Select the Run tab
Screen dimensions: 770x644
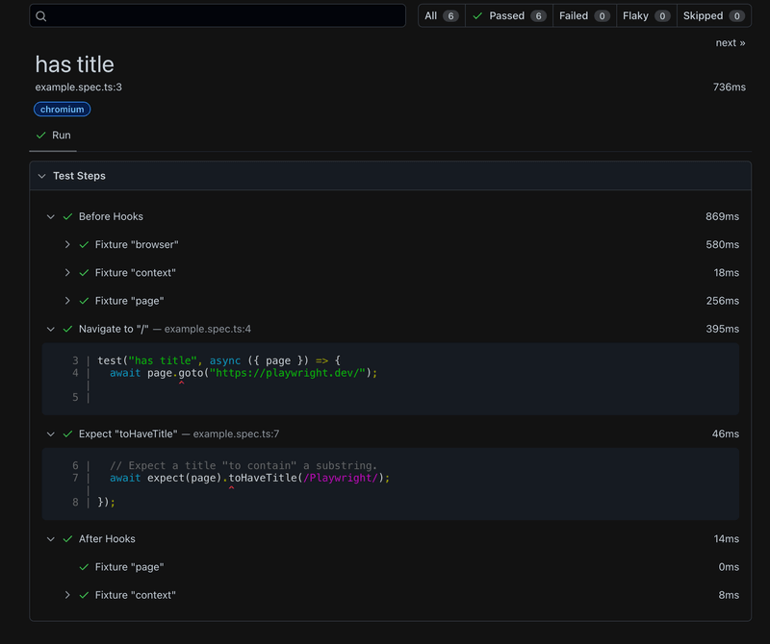pyautogui.click(x=53, y=136)
